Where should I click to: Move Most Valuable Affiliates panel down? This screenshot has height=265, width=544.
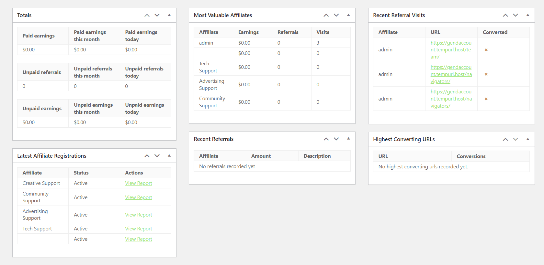click(x=336, y=15)
